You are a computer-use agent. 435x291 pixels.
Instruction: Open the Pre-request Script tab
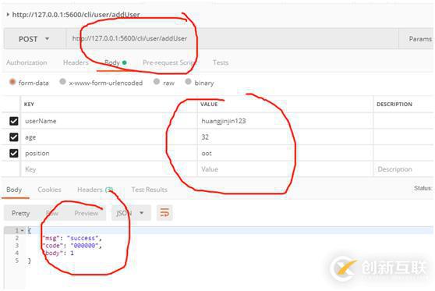(169, 62)
